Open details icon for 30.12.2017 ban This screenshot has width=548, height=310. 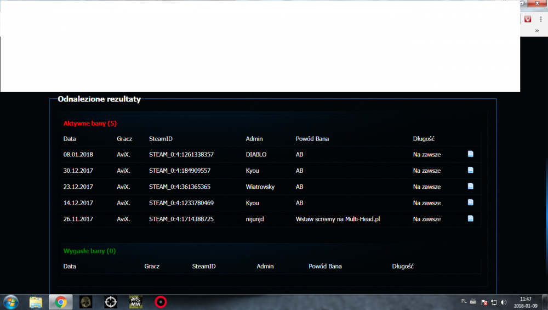coord(470,170)
